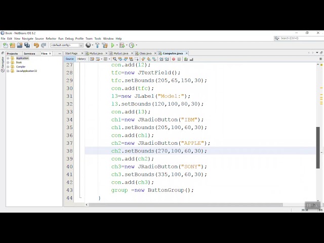Image resolution: width=324 pixels, height=243 pixels.
Task: Click the Debug Project icon
Action: [x=122, y=45]
